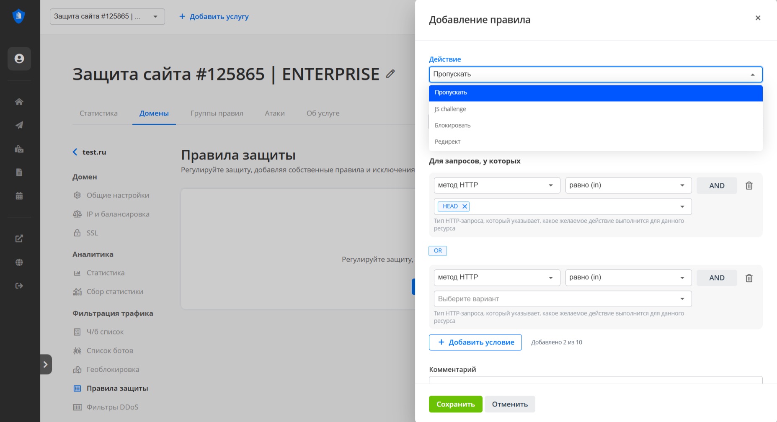Delete the first HTTP method condition
This screenshot has width=777, height=422.
(749, 185)
